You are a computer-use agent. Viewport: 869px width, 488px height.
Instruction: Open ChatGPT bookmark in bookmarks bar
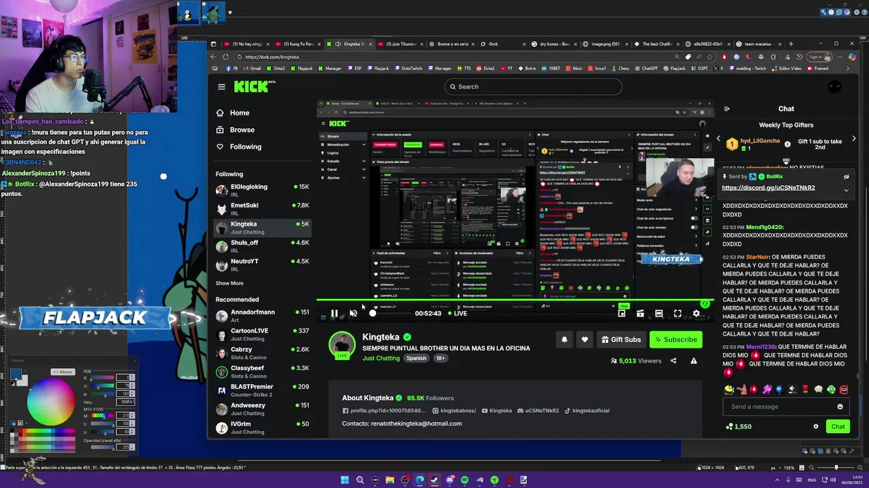click(x=646, y=68)
